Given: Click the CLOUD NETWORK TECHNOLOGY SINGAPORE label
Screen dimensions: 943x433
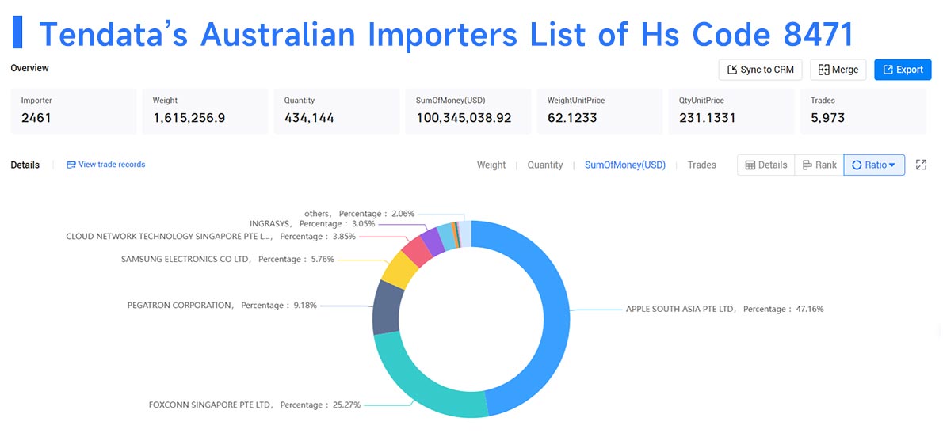Looking at the screenshot, I should click(x=211, y=237).
